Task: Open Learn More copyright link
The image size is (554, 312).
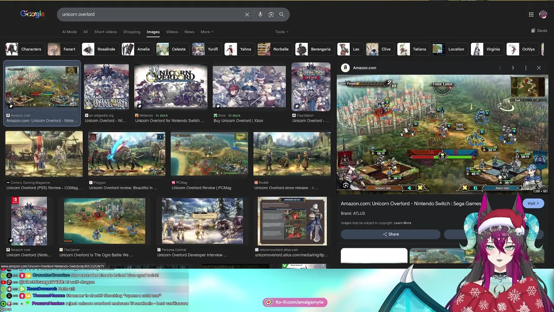Action: click(402, 223)
